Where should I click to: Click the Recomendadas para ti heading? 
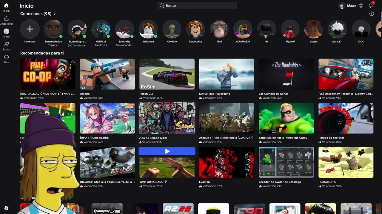[x=42, y=53]
